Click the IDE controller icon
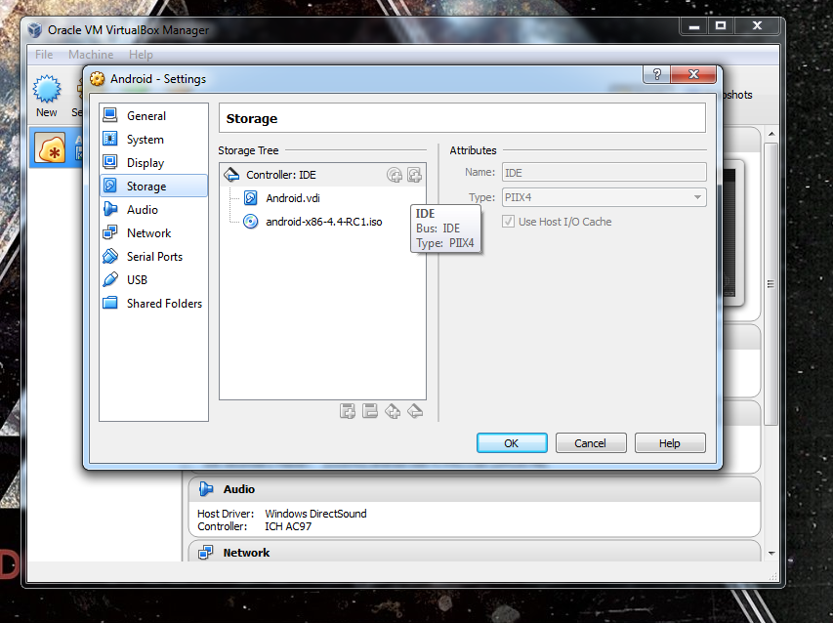The width and height of the screenshot is (833, 623). (x=231, y=174)
